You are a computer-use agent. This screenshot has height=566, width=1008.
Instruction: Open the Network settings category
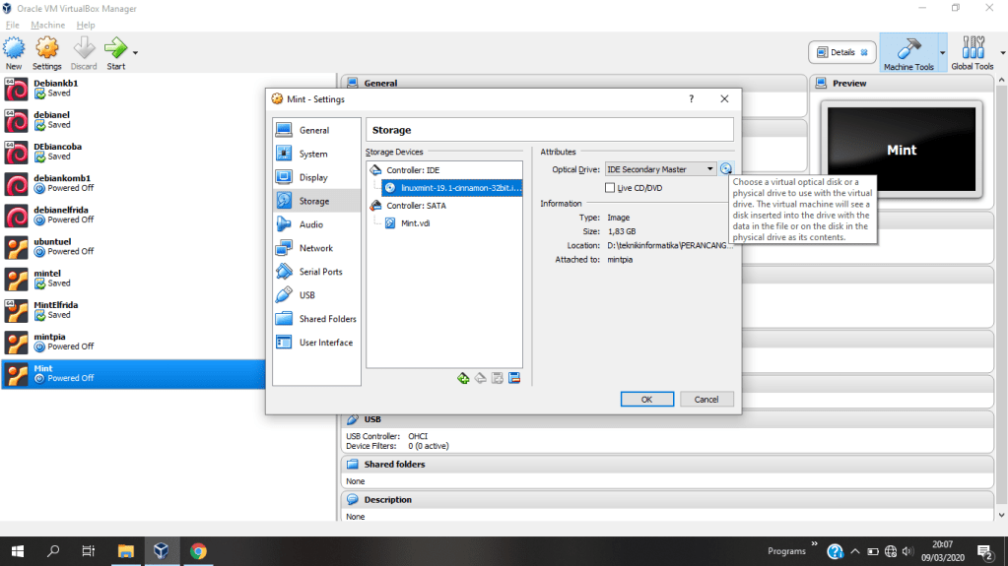pyautogui.click(x=315, y=248)
